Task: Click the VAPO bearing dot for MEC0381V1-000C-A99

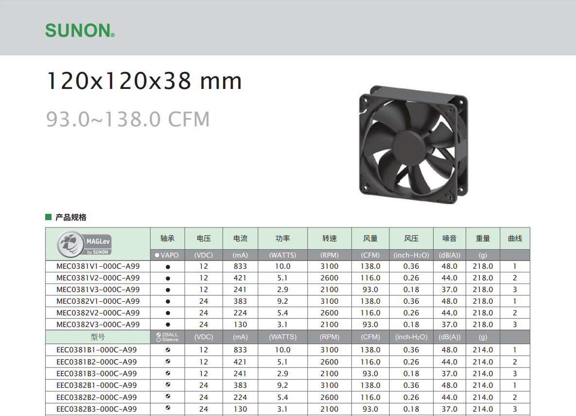Action: click(168, 267)
